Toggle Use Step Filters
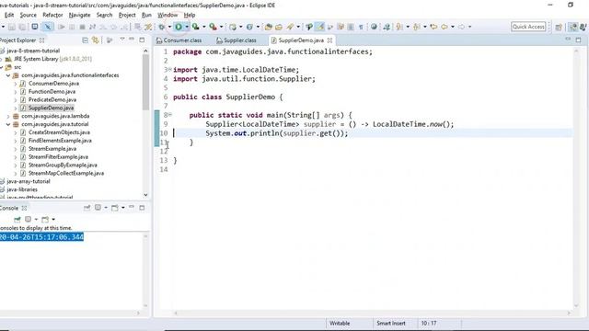Screen dimensions: 589x331 (148, 27)
